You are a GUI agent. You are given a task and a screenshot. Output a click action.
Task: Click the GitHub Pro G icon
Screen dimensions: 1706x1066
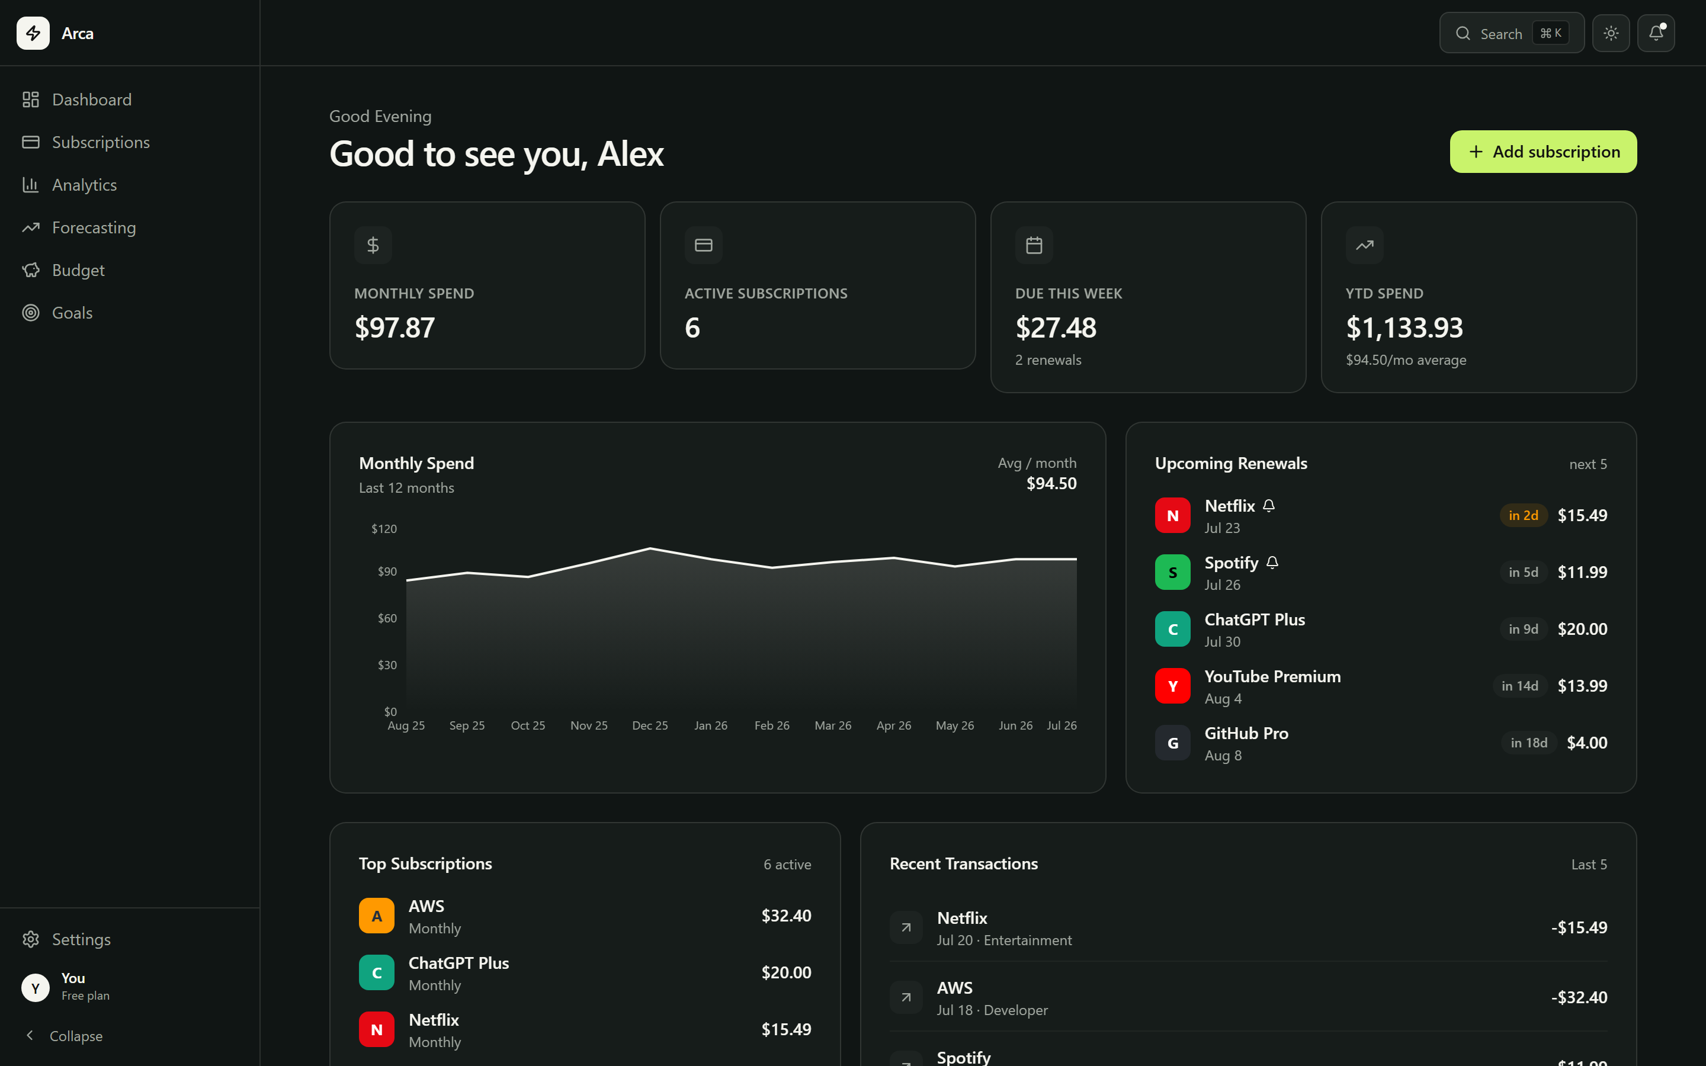click(x=1172, y=743)
